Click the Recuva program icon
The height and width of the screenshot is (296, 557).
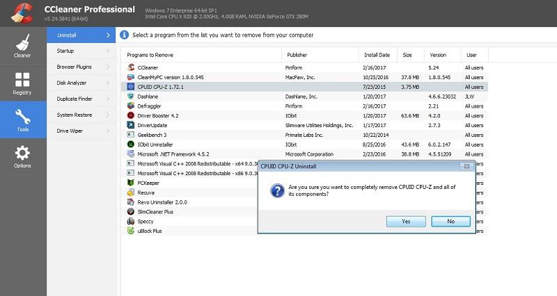131,192
